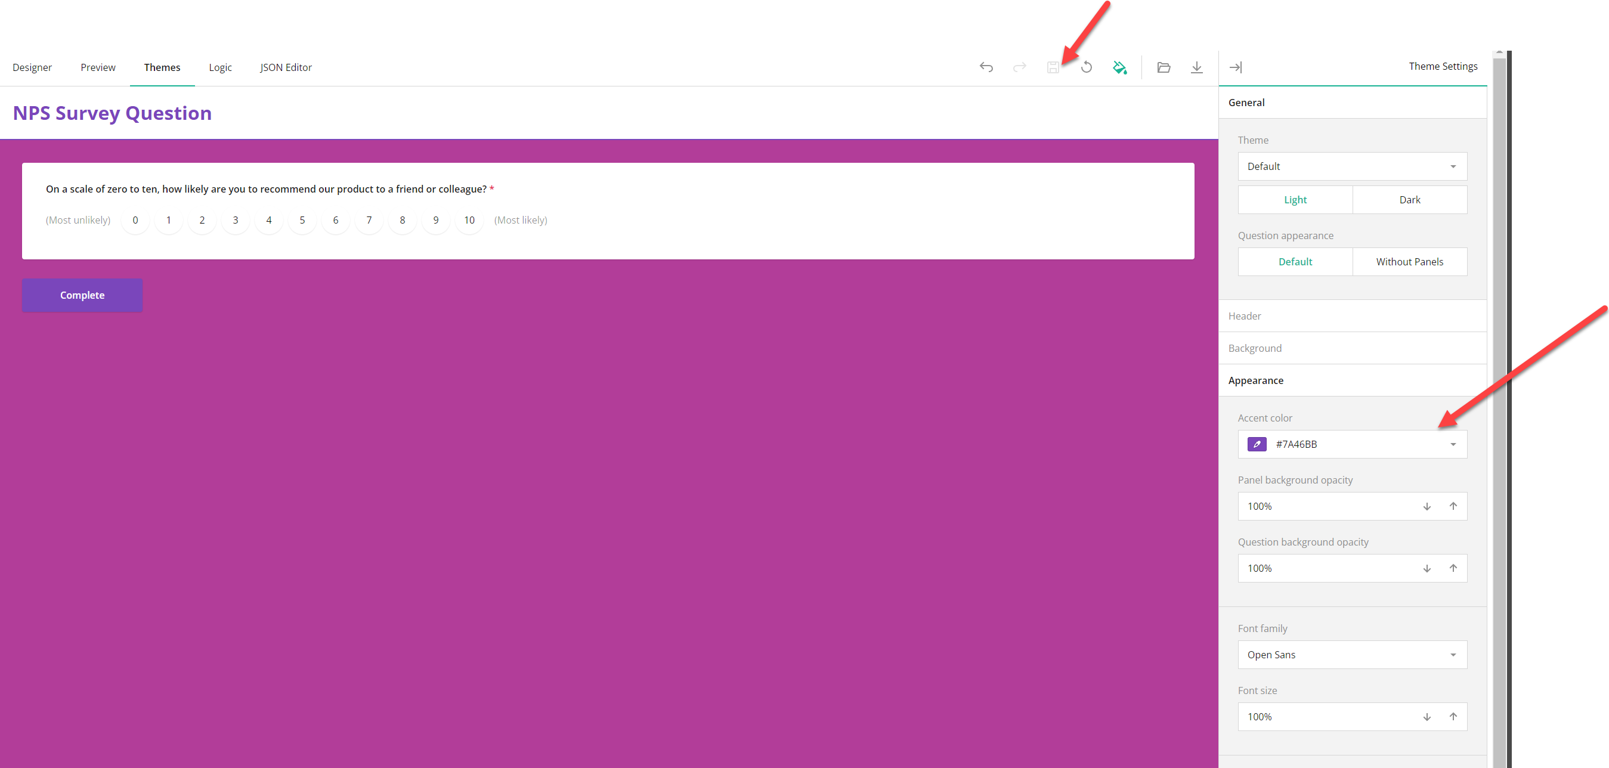
Task: Click the paint bucket theme icon
Action: click(x=1120, y=67)
